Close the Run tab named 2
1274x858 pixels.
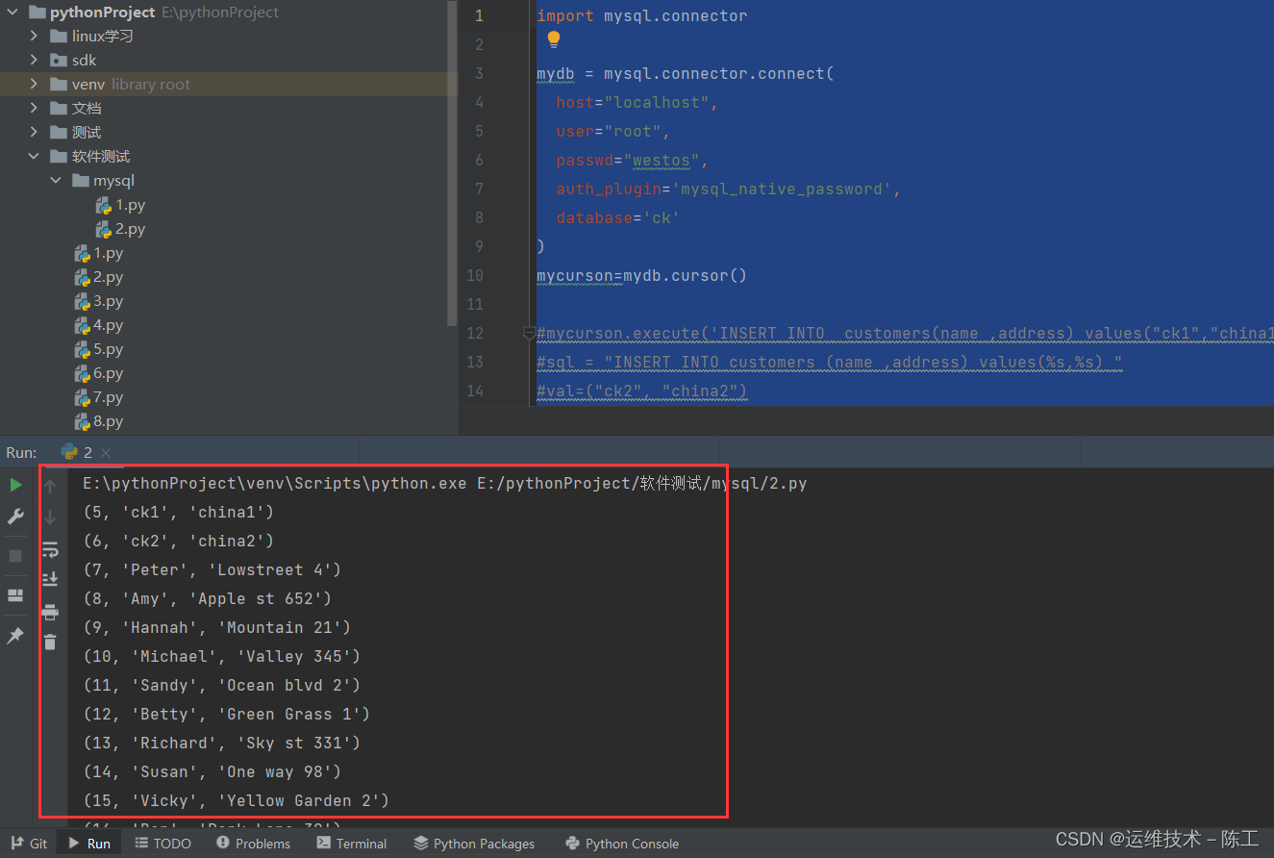click(x=106, y=452)
